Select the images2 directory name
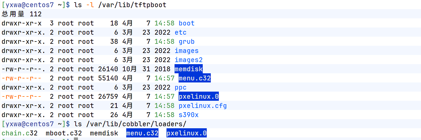Image resolution: width=421 pixels, height=140 pixels. point(188,60)
